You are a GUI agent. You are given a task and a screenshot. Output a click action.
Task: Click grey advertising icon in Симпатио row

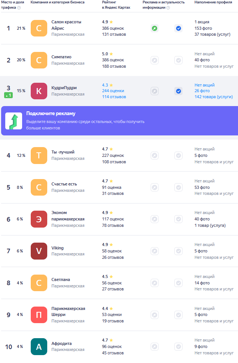pos(154,60)
